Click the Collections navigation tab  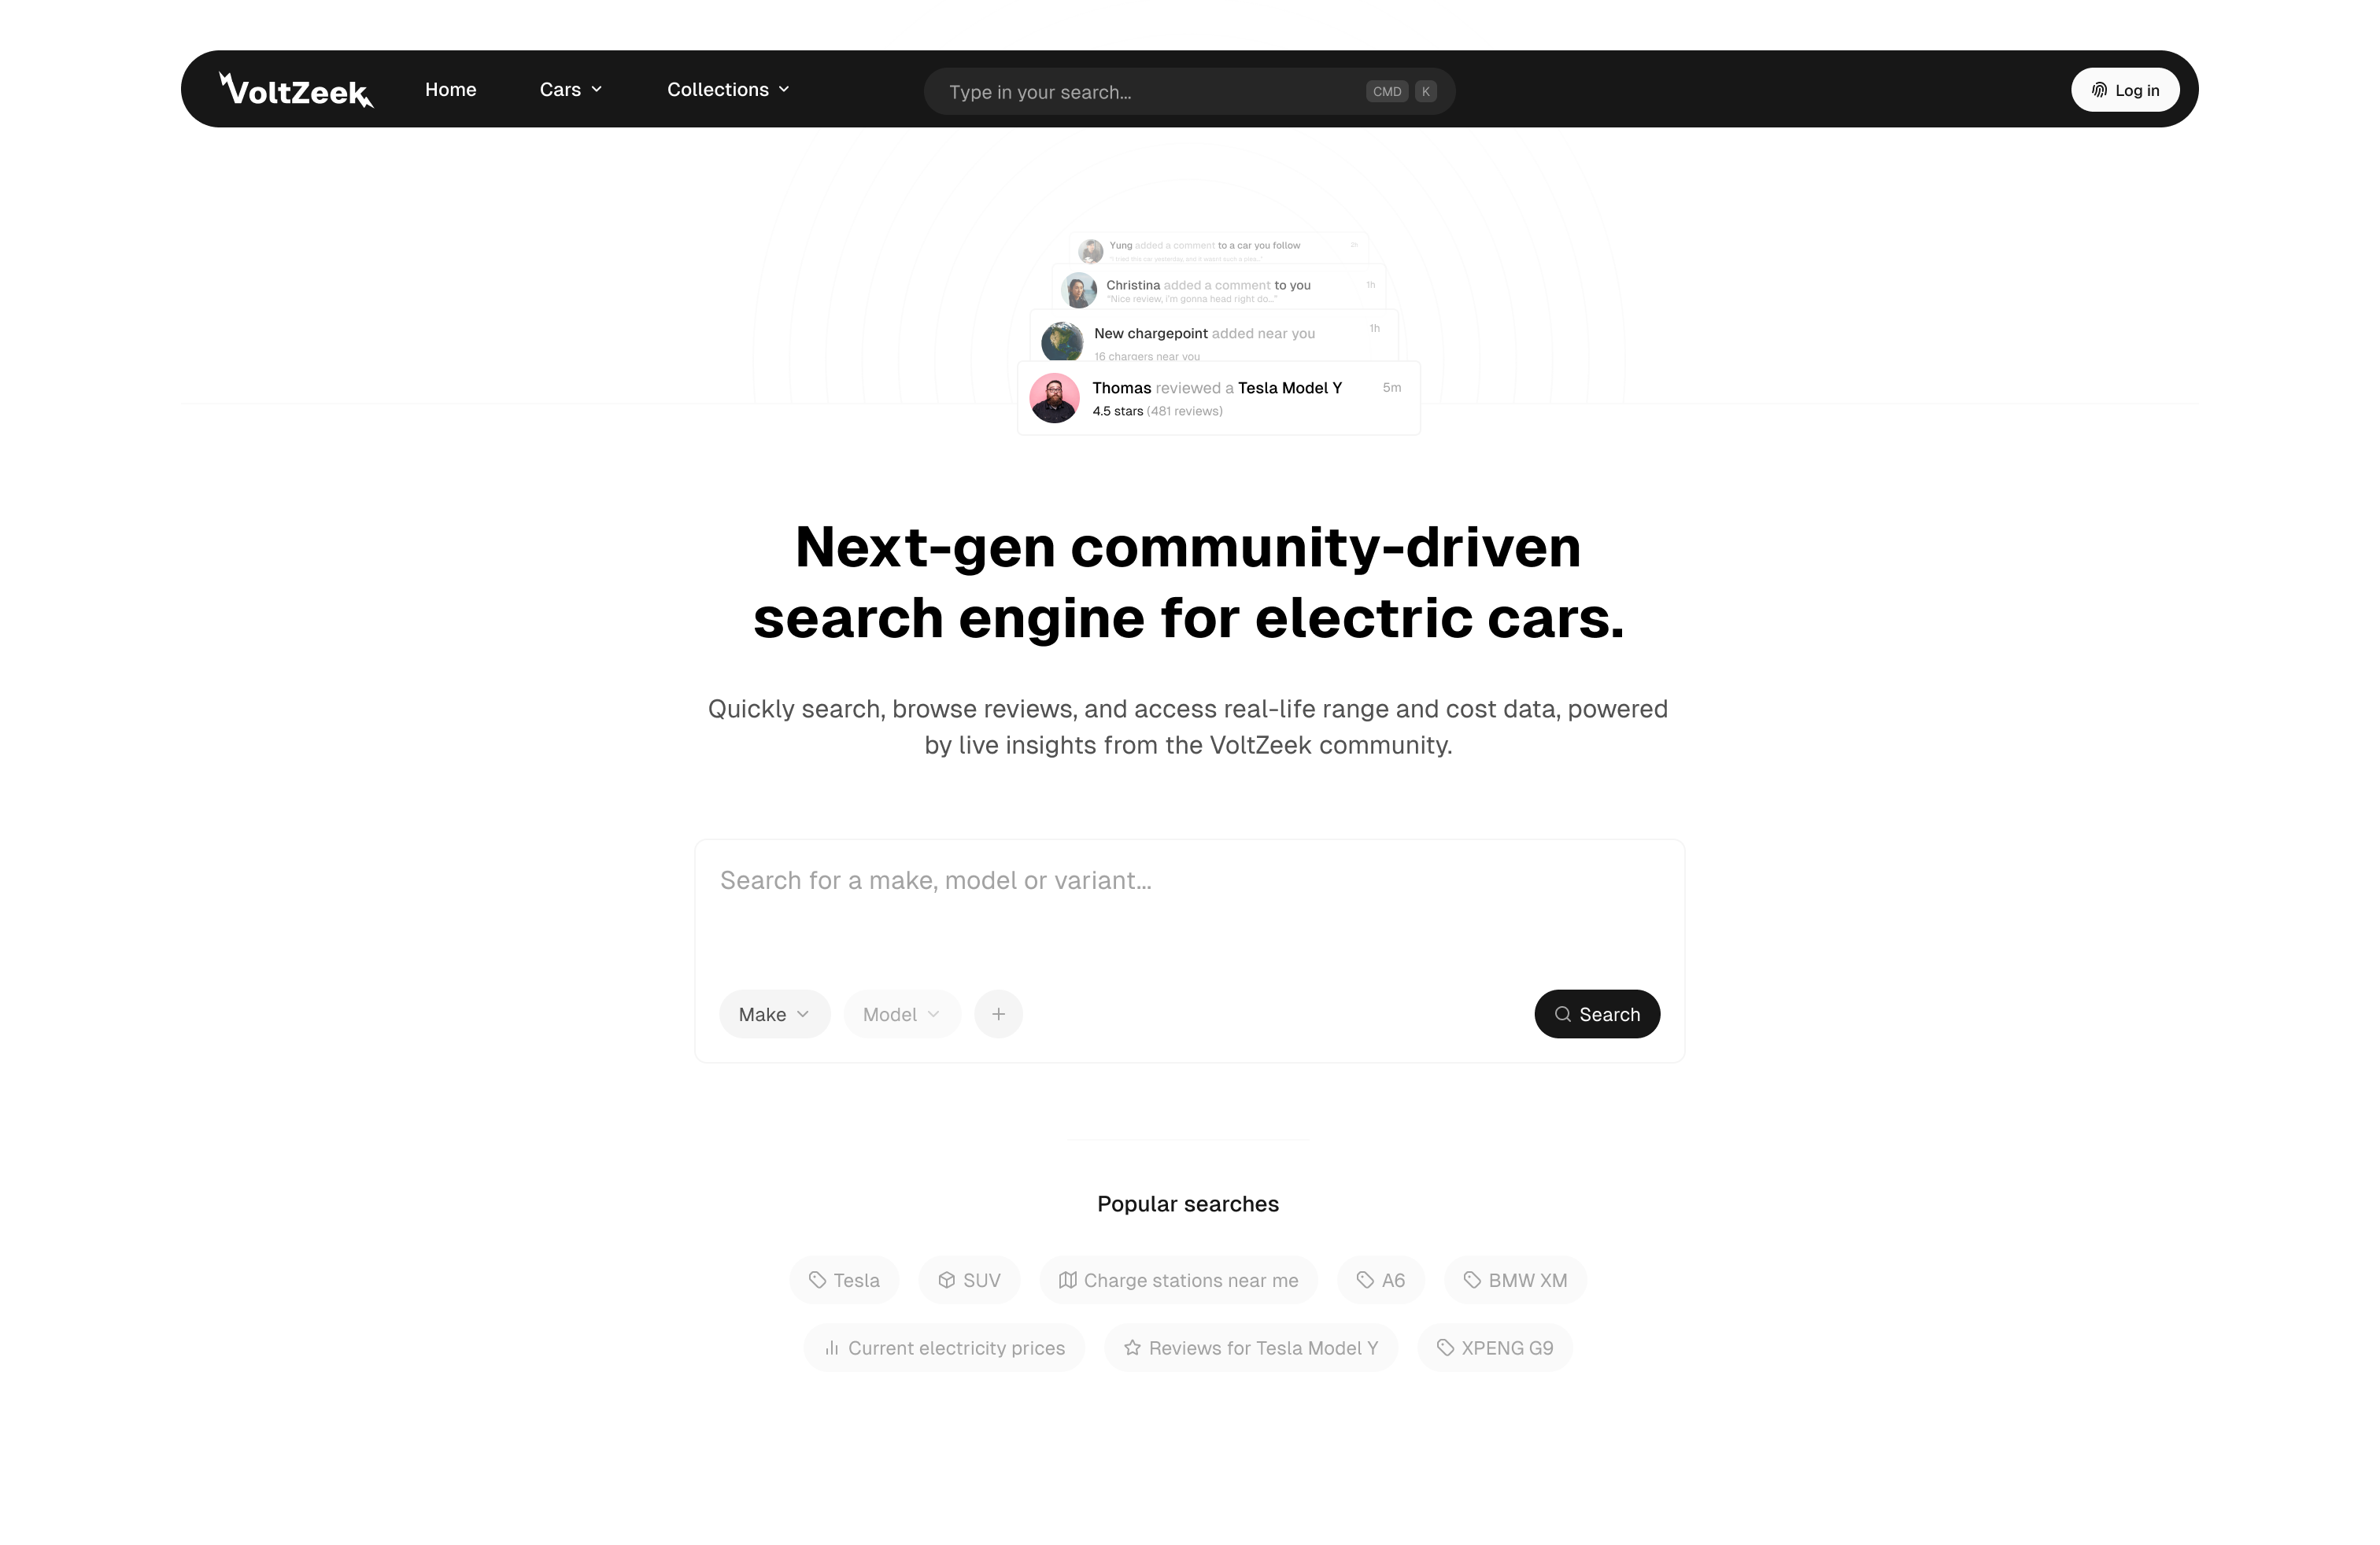725,88
